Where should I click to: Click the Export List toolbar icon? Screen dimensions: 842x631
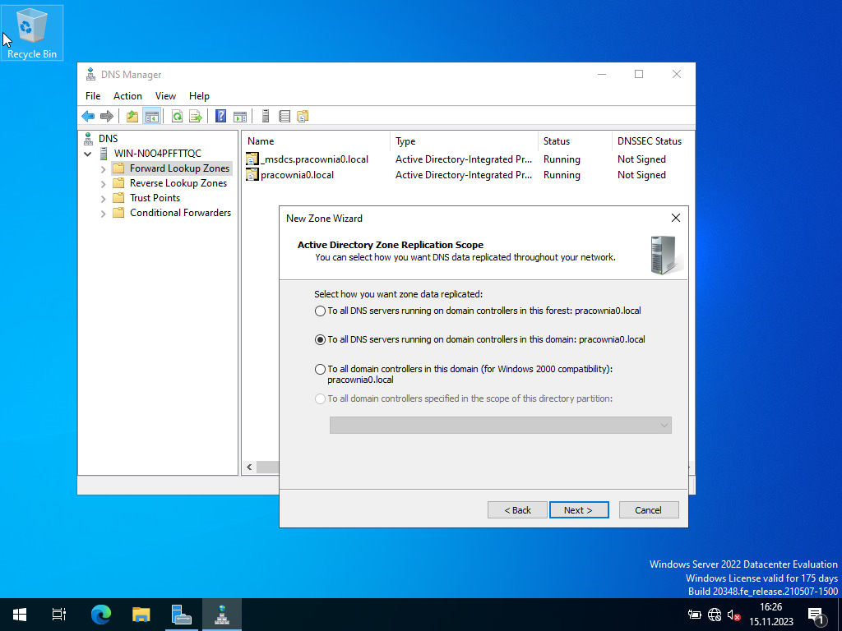pyautogui.click(x=196, y=116)
